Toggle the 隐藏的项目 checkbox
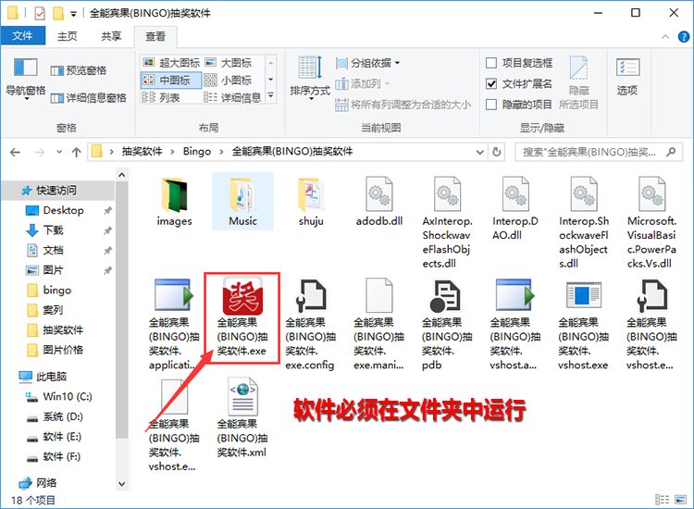The width and height of the screenshot is (694, 509). point(492,105)
